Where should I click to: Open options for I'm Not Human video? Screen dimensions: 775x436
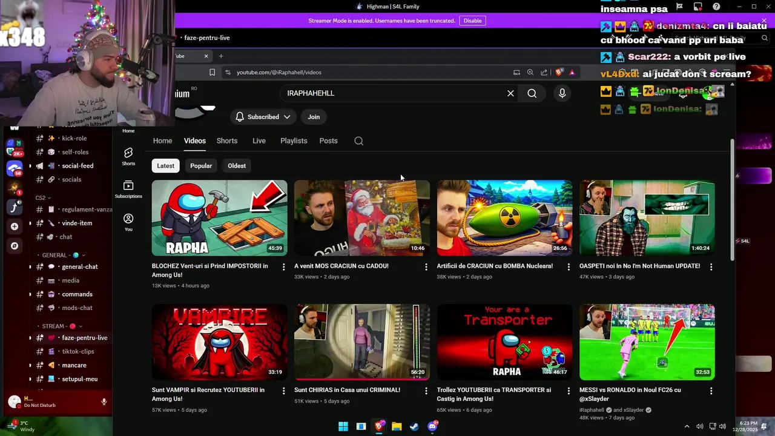click(x=711, y=266)
